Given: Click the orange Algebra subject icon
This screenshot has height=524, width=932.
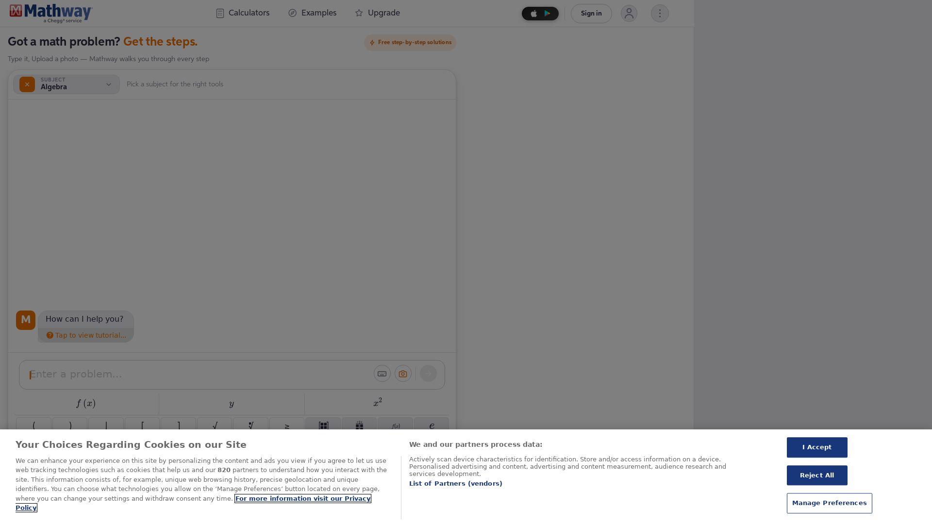Looking at the screenshot, I should pyautogui.click(x=27, y=84).
